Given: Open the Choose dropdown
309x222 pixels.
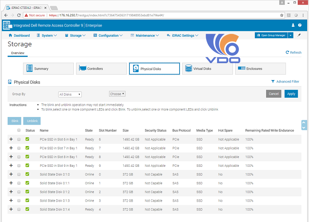Looking at the screenshot, I should [117, 94].
